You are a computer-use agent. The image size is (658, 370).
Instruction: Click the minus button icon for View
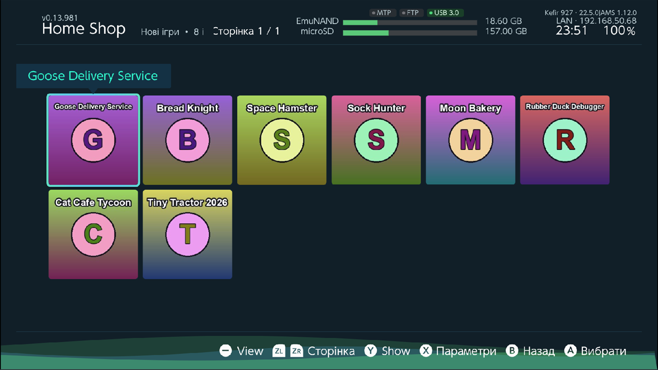click(226, 351)
